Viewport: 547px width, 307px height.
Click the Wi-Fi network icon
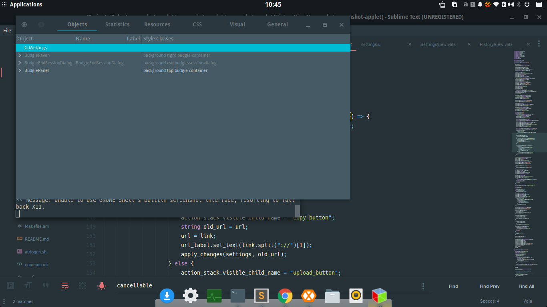[x=496, y=4]
